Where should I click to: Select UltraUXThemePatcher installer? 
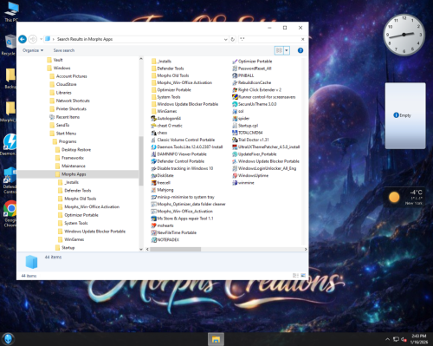(266, 147)
